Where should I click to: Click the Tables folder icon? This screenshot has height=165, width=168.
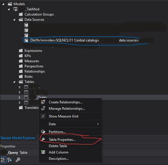point(21,82)
